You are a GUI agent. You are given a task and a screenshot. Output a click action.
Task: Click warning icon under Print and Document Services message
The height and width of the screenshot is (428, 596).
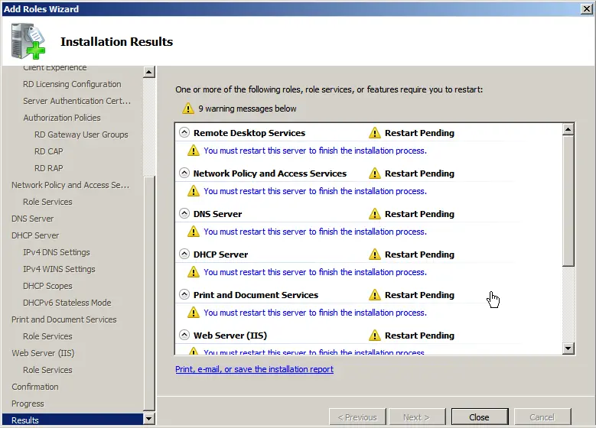[194, 313]
